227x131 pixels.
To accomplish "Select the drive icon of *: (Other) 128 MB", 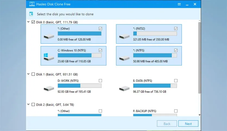I will coord(49,37).
